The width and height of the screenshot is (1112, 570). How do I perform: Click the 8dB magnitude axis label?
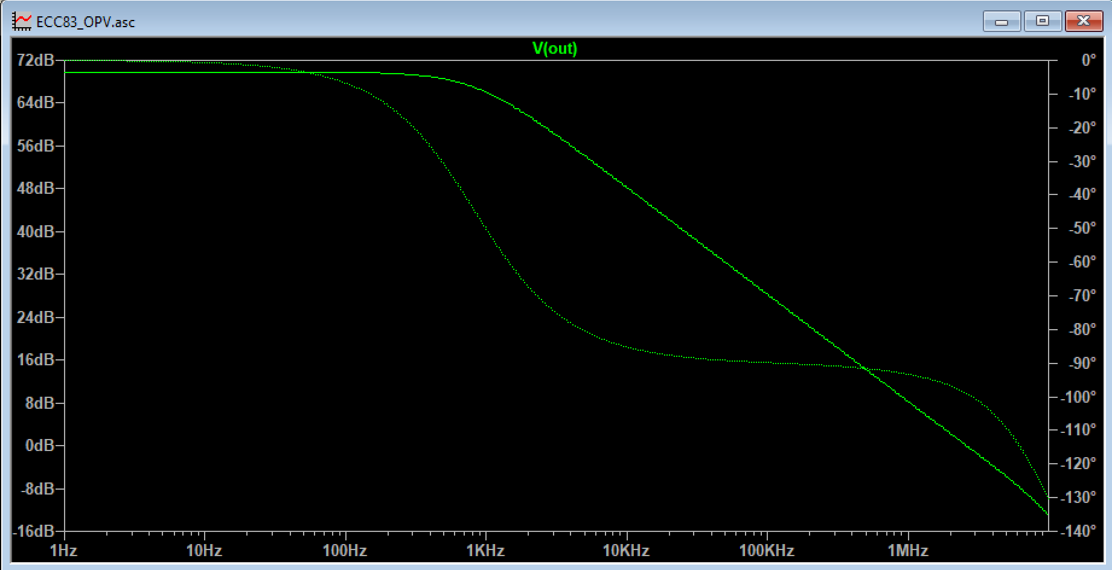(40, 403)
